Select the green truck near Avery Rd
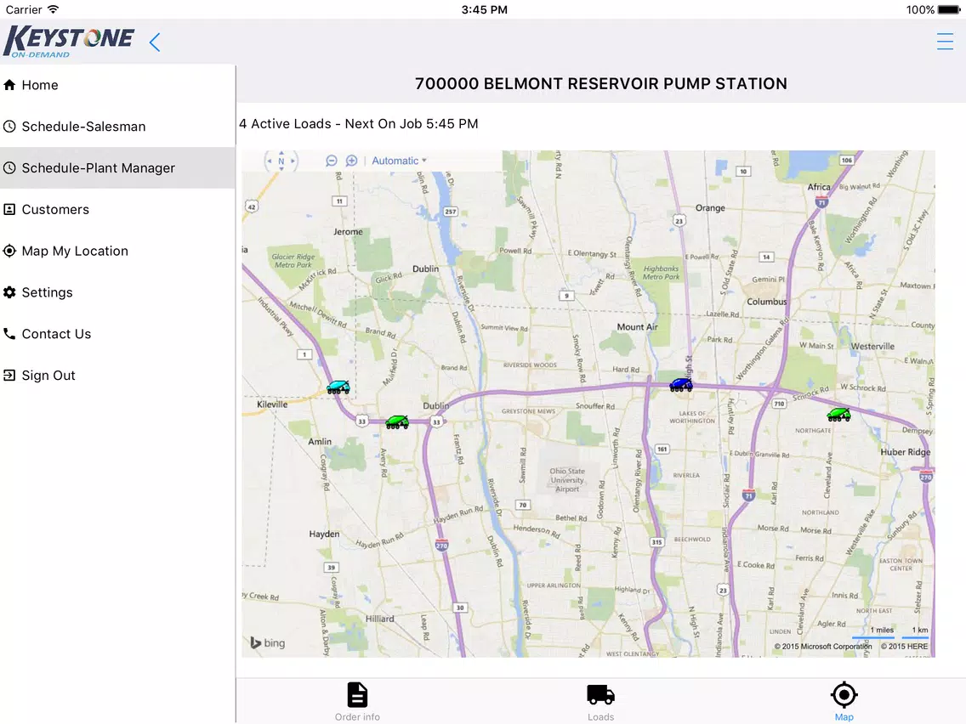 pyautogui.click(x=397, y=421)
